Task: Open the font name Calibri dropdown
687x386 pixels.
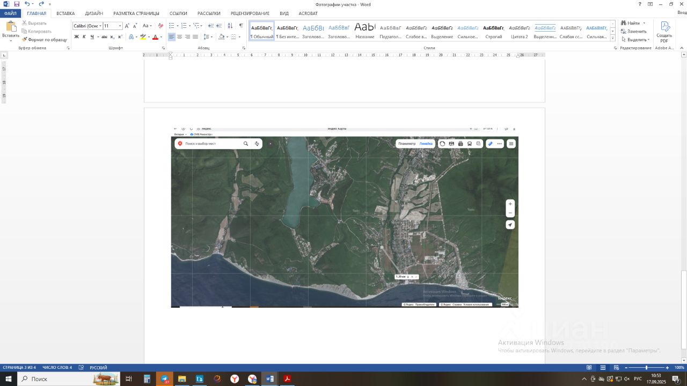Action: click(x=100, y=26)
